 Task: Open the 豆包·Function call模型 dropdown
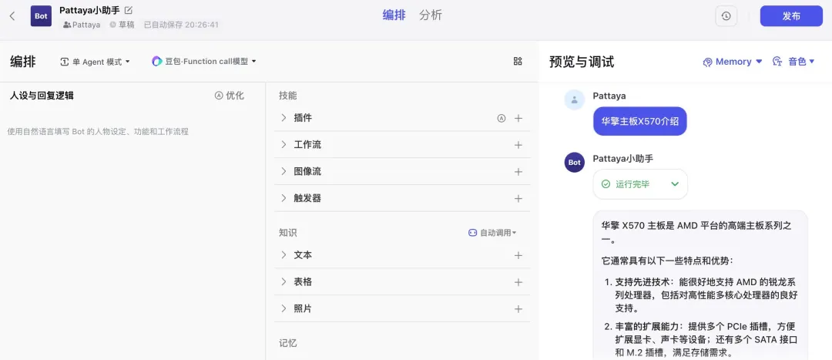(204, 62)
